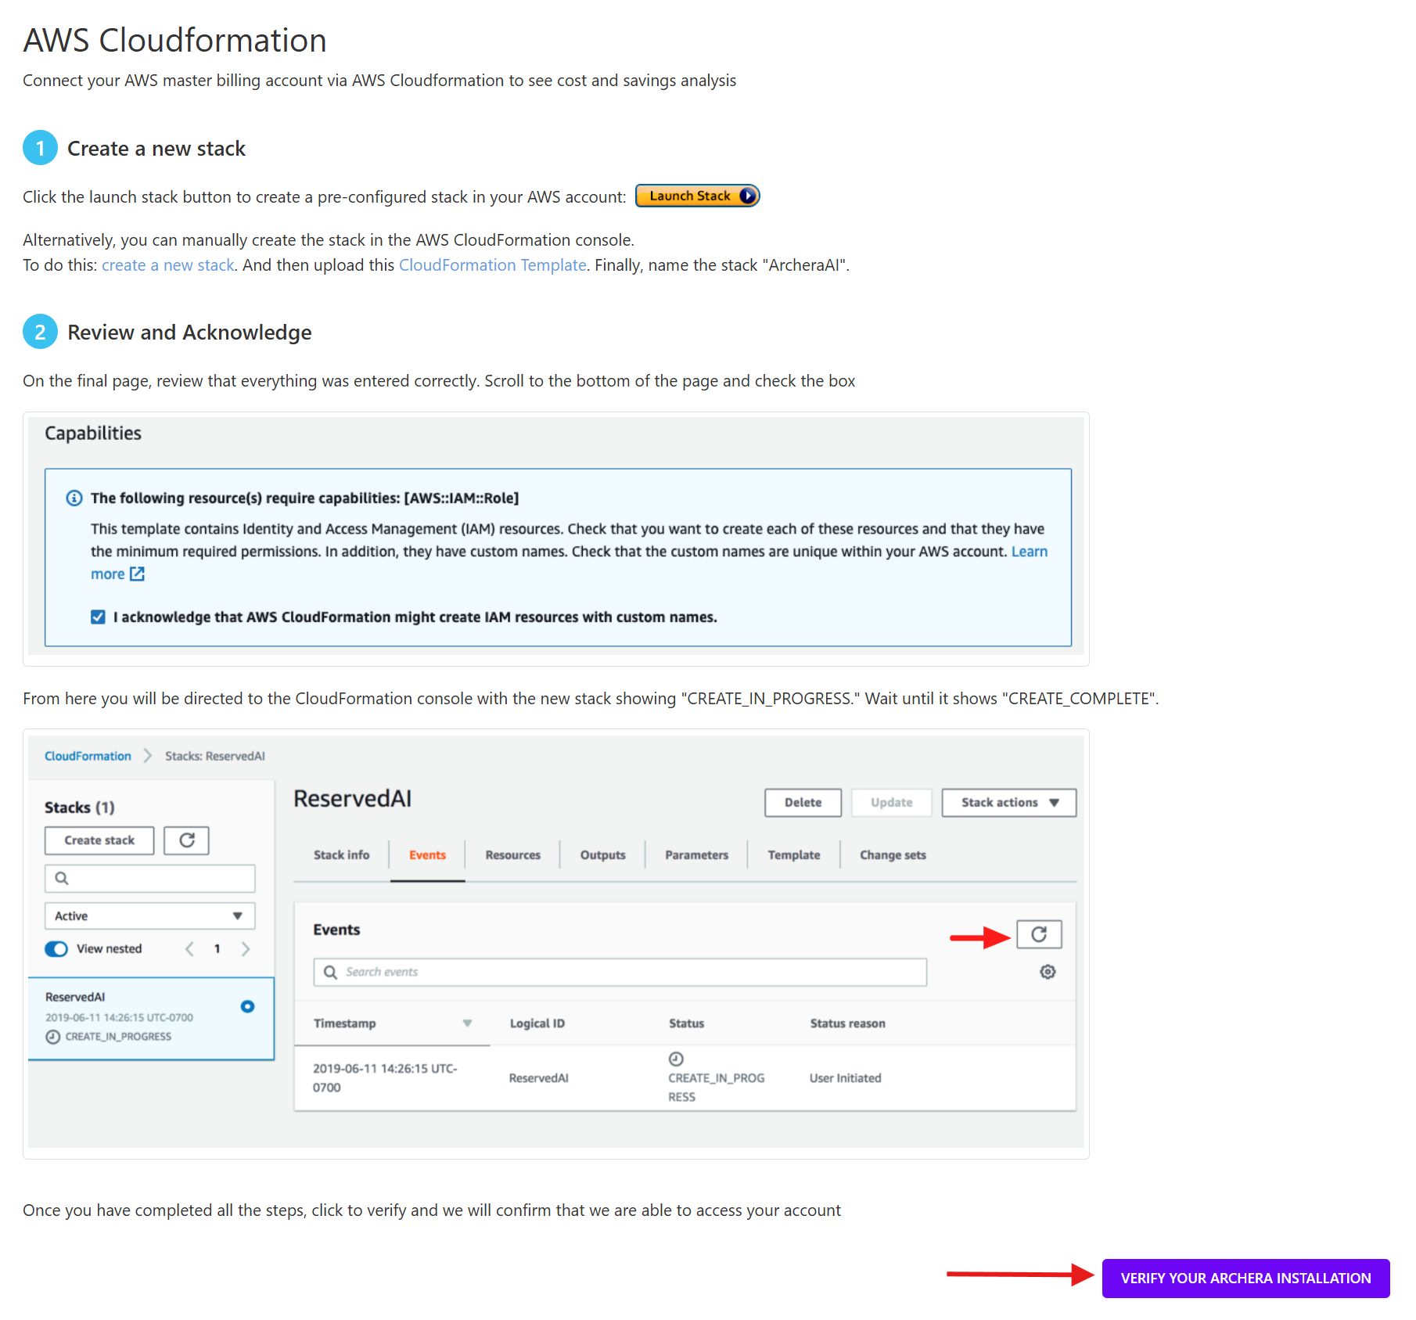The height and width of the screenshot is (1320, 1416).
Task: Click the Delete stack button
Action: point(803,803)
